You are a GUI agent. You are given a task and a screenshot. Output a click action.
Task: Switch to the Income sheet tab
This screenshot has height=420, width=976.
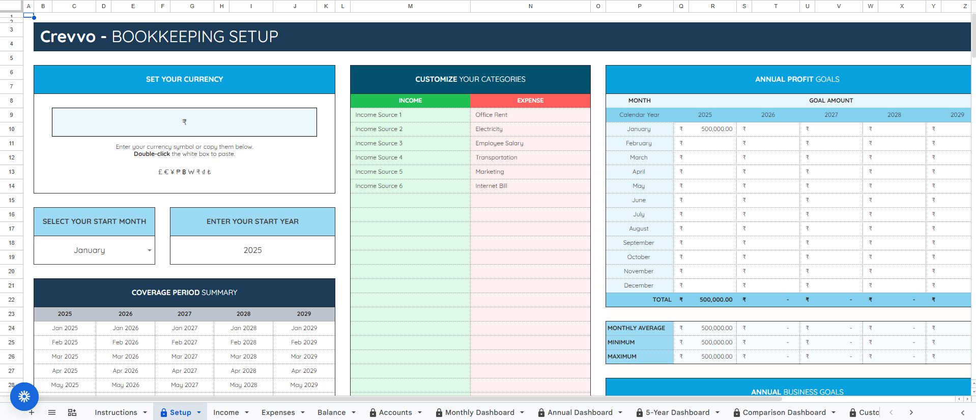click(x=226, y=412)
